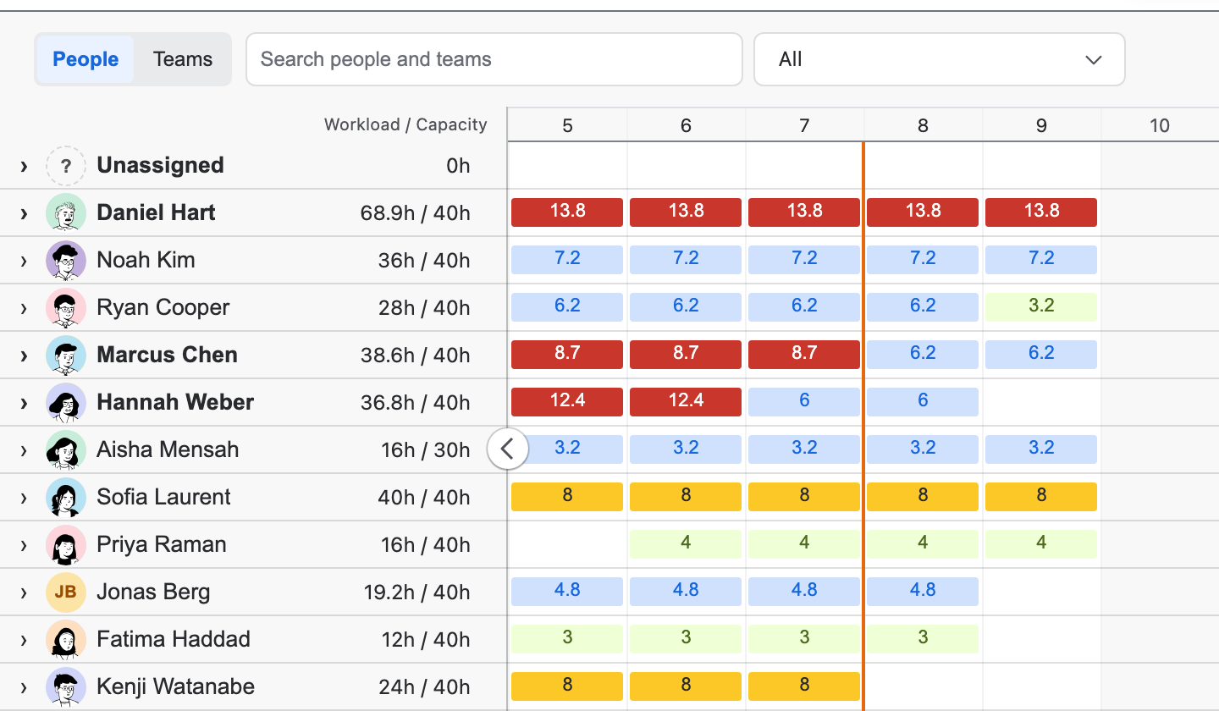Expand Fatima Haddad's row

tap(24, 640)
